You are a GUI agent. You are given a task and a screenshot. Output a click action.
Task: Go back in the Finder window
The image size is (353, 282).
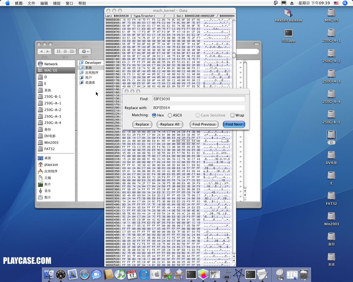[x=41, y=51]
